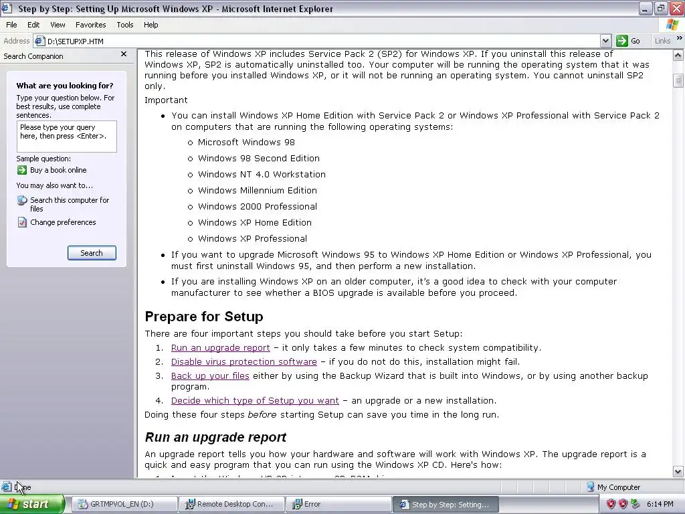The height and width of the screenshot is (514, 685).
Task: Click the Safely Remove Hardware tray icon
Action: [635, 504]
